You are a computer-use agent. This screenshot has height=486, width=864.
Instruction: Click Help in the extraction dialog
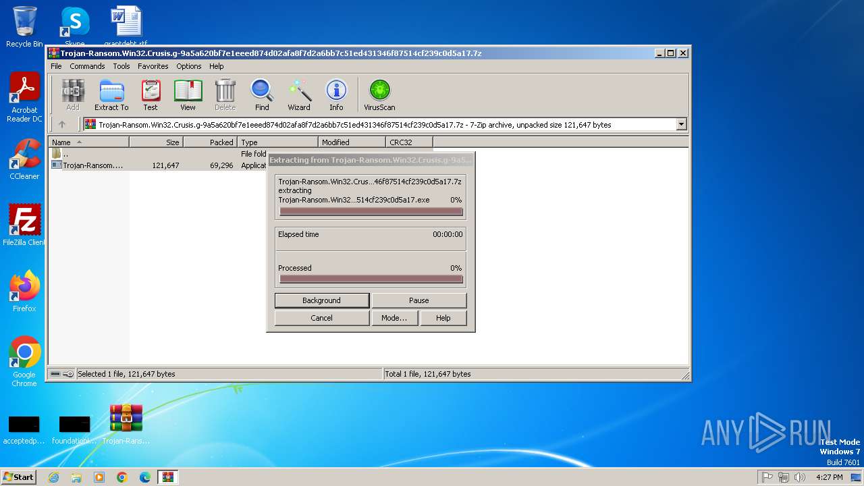(x=443, y=318)
